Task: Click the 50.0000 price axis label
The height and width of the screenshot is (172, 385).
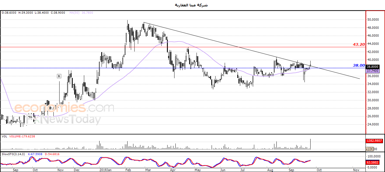Action: coord(373,19)
